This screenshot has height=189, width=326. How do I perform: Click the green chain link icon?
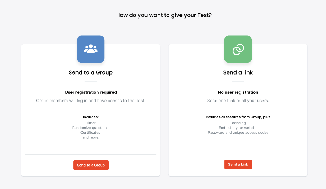[238, 49]
